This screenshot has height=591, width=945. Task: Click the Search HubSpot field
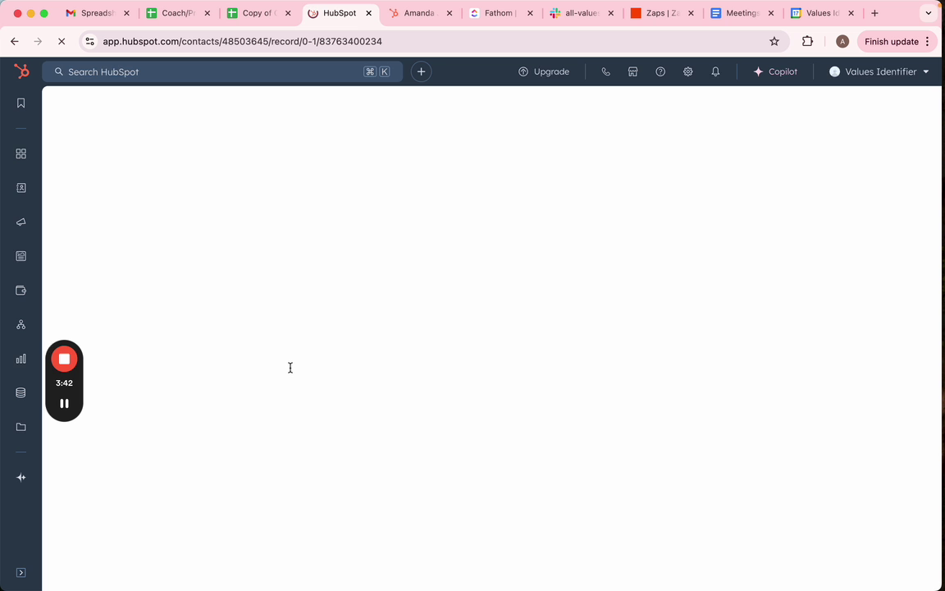(x=222, y=71)
